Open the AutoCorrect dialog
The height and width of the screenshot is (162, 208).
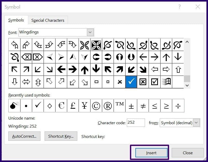click(x=24, y=136)
